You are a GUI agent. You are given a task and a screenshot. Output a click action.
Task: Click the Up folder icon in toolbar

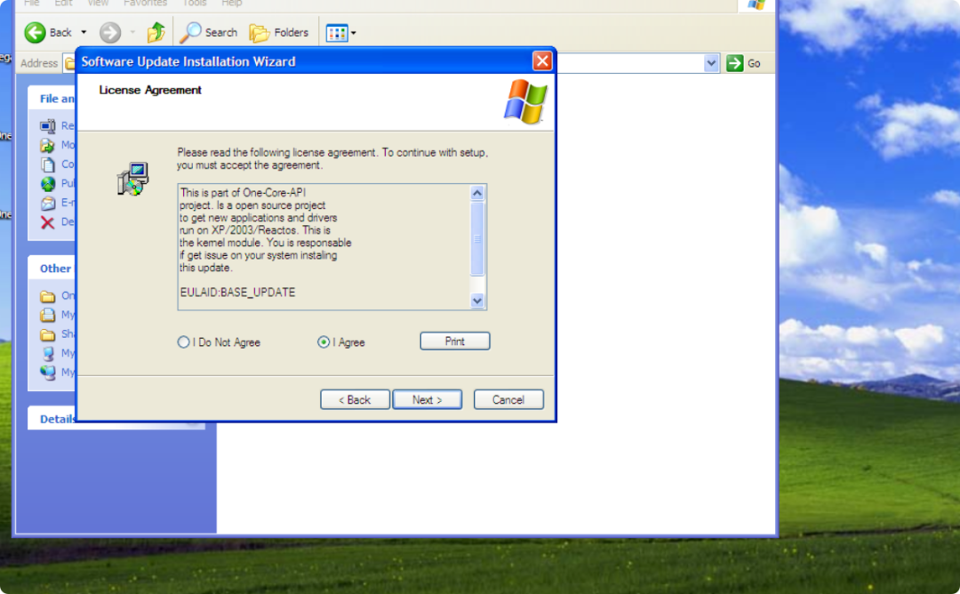[156, 33]
